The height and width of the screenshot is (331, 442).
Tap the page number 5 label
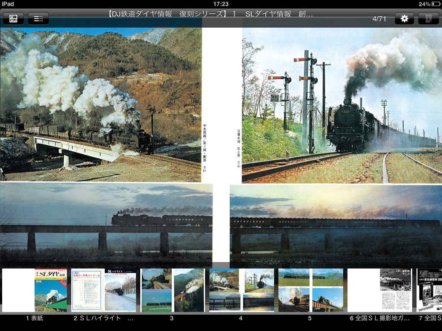[310, 319]
